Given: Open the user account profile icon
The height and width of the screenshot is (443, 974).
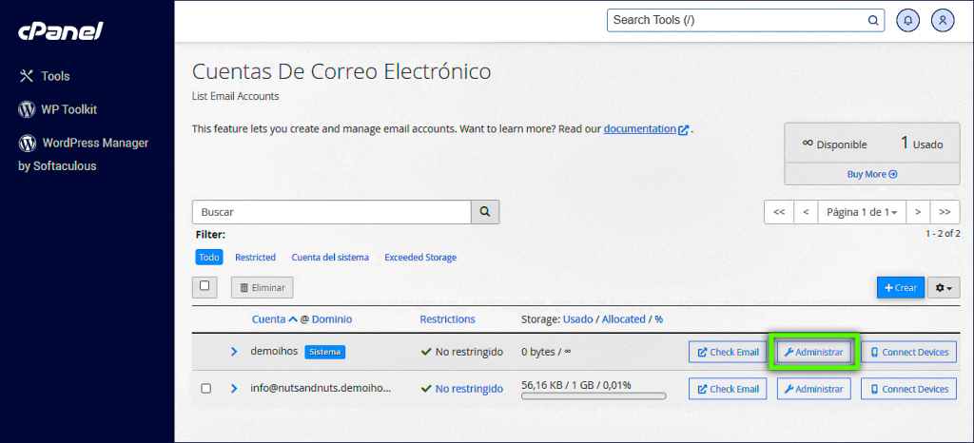Looking at the screenshot, I should (942, 20).
